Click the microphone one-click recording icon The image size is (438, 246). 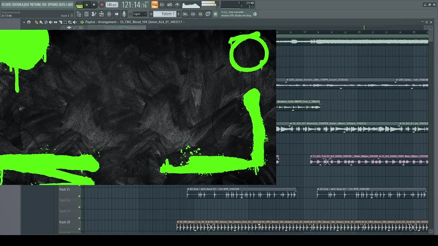point(124,14)
